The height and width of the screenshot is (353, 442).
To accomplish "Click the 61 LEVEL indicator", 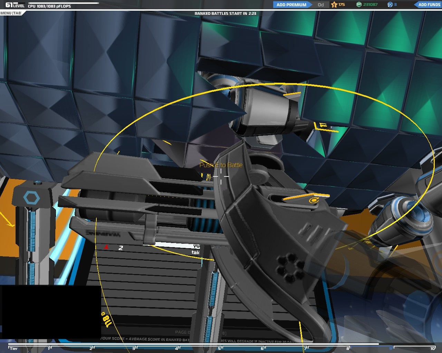I will tap(15, 5).
